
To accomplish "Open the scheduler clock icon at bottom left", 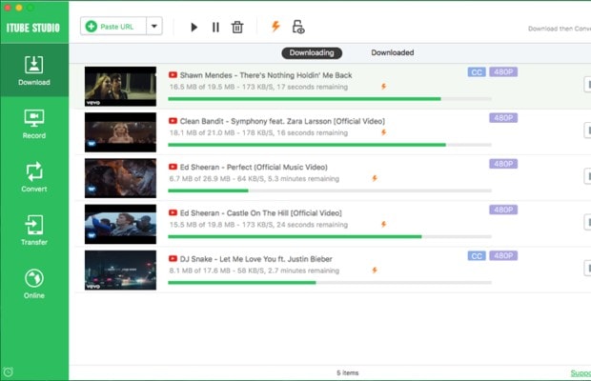I will [8, 372].
